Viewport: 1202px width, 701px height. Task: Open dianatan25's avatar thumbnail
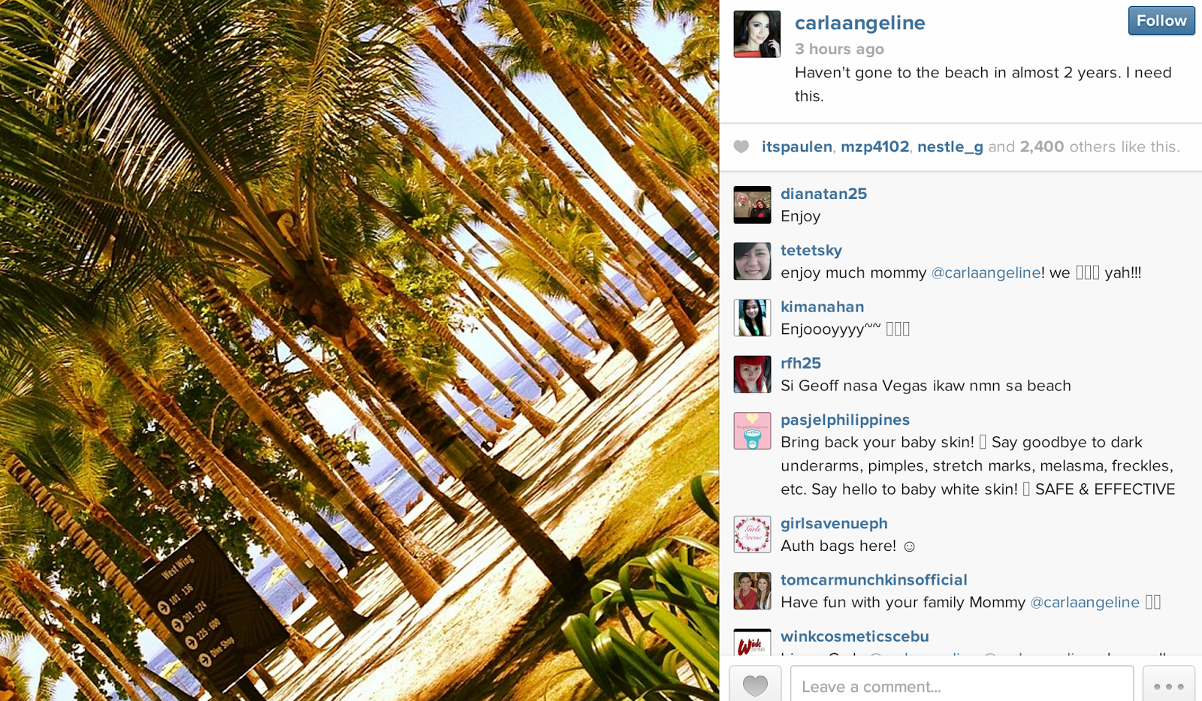click(x=752, y=205)
